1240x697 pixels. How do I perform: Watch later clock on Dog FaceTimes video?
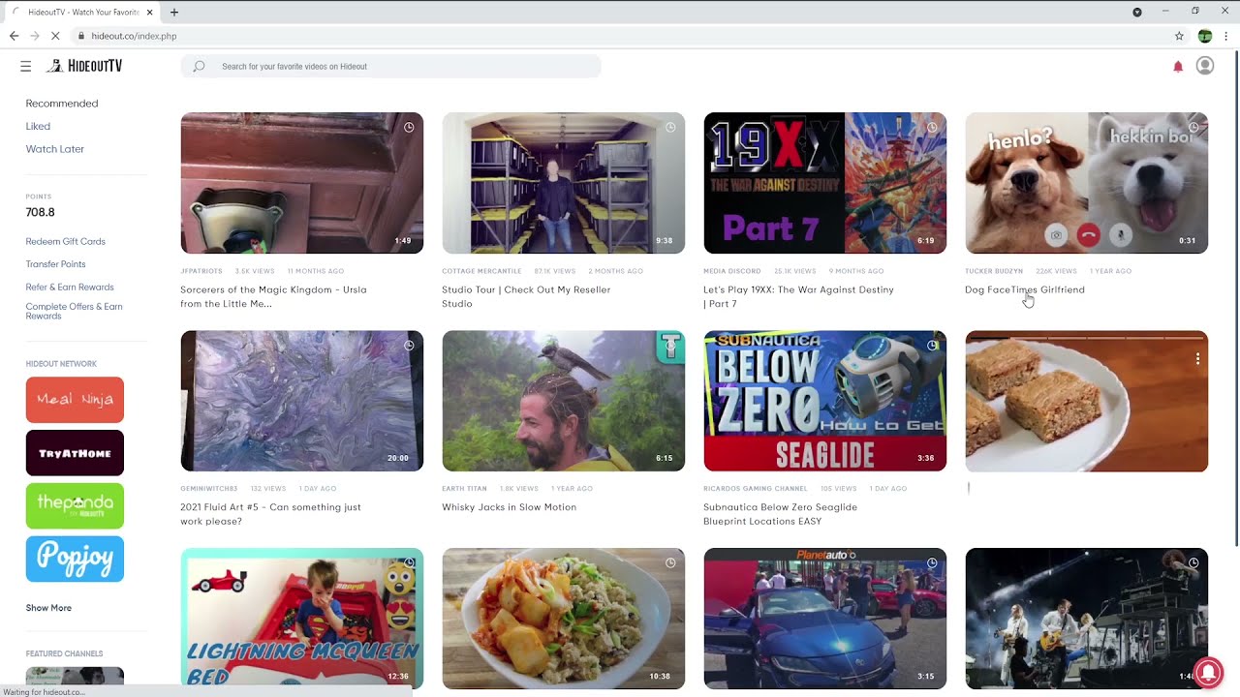pos(1193,127)
